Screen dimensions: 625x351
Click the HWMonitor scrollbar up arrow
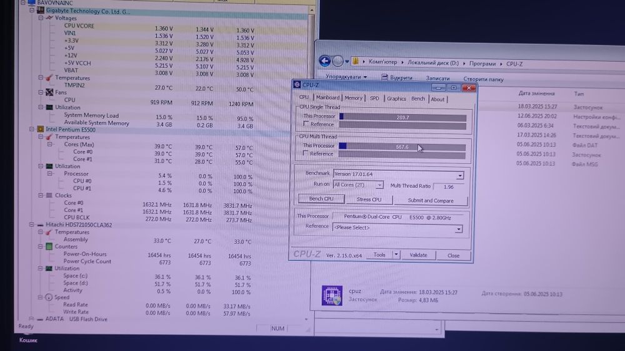point(312,10)
